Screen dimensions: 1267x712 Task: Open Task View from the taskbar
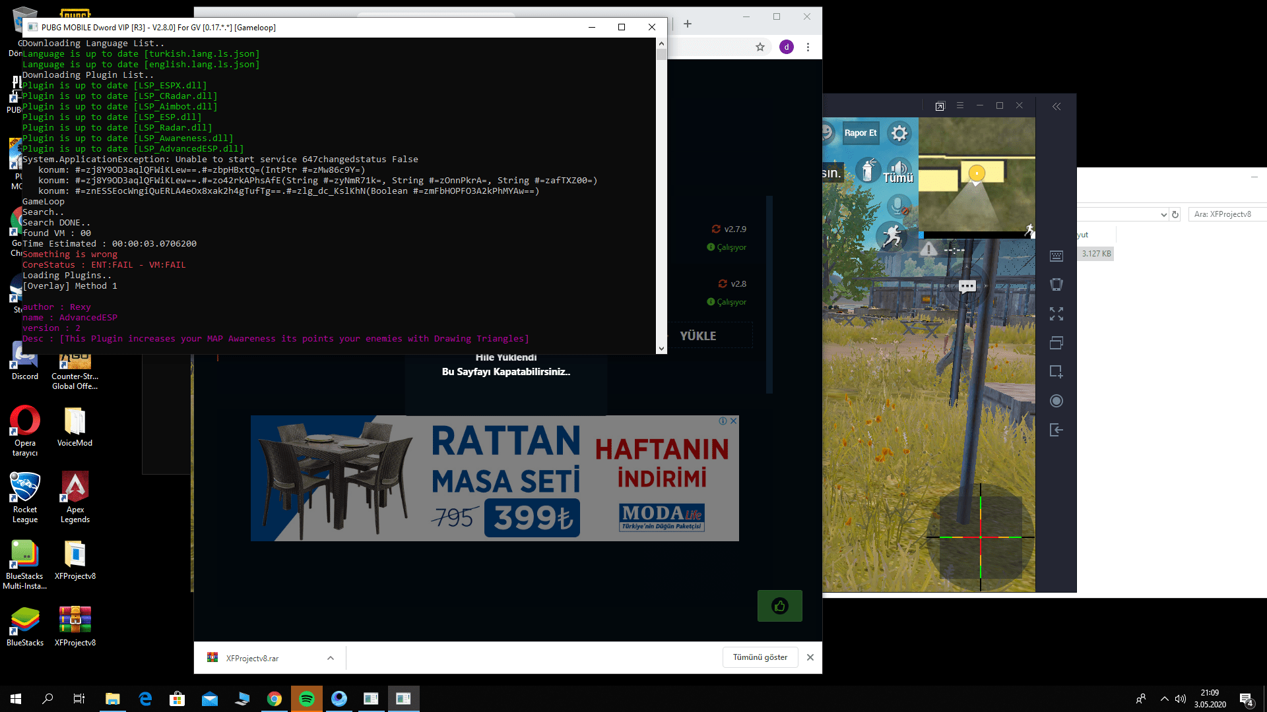79,699
